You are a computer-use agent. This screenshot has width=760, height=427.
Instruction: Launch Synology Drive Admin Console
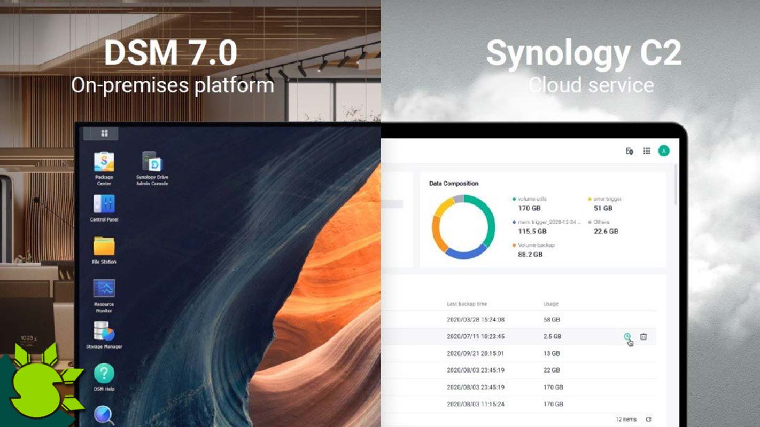click(x=152, y=169)
